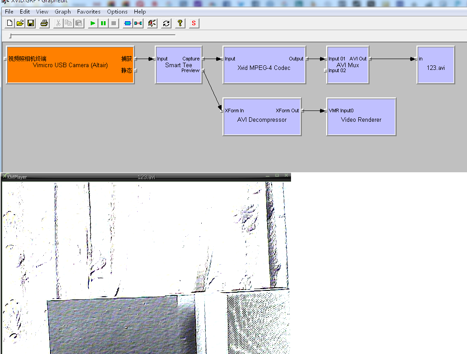Open the Edit menu
The height and width of the screenshot is (354, 467).
pos(25,12)
